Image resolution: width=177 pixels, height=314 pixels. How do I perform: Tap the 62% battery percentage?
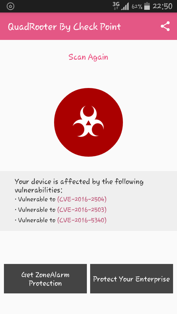pyautogui.click(x=137, y=7)
